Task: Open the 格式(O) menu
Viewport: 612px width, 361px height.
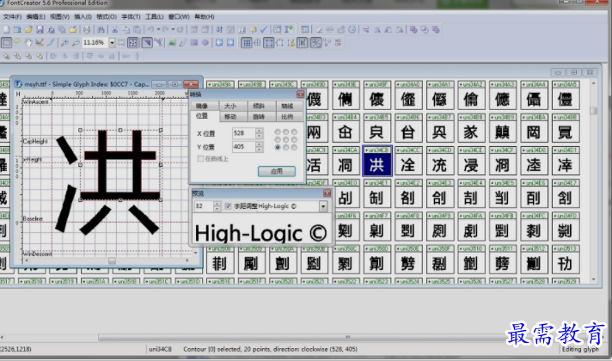Action: coord(107,17)
